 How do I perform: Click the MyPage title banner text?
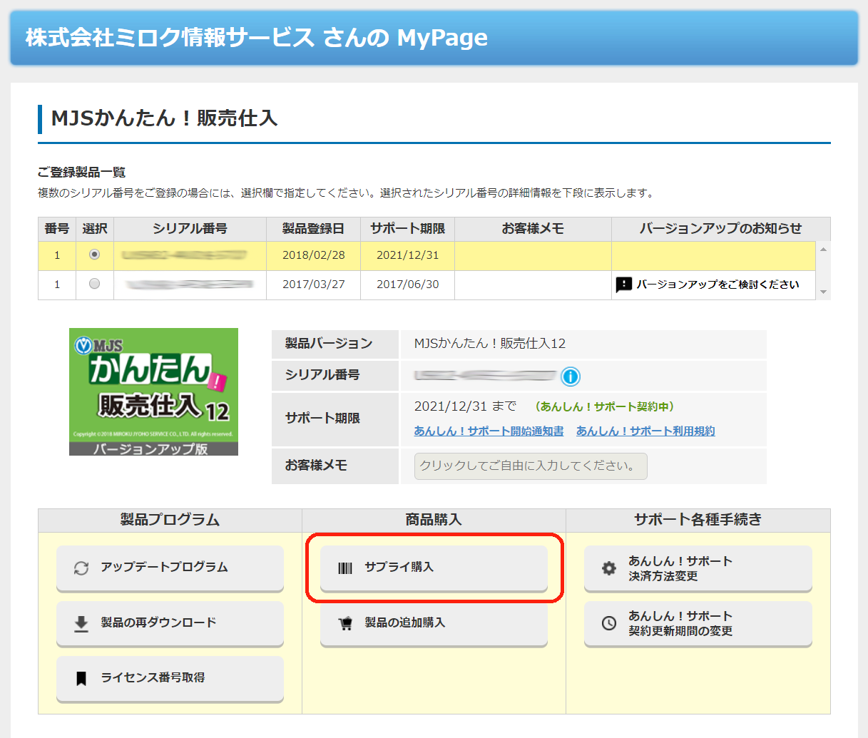tap(256, 38)
